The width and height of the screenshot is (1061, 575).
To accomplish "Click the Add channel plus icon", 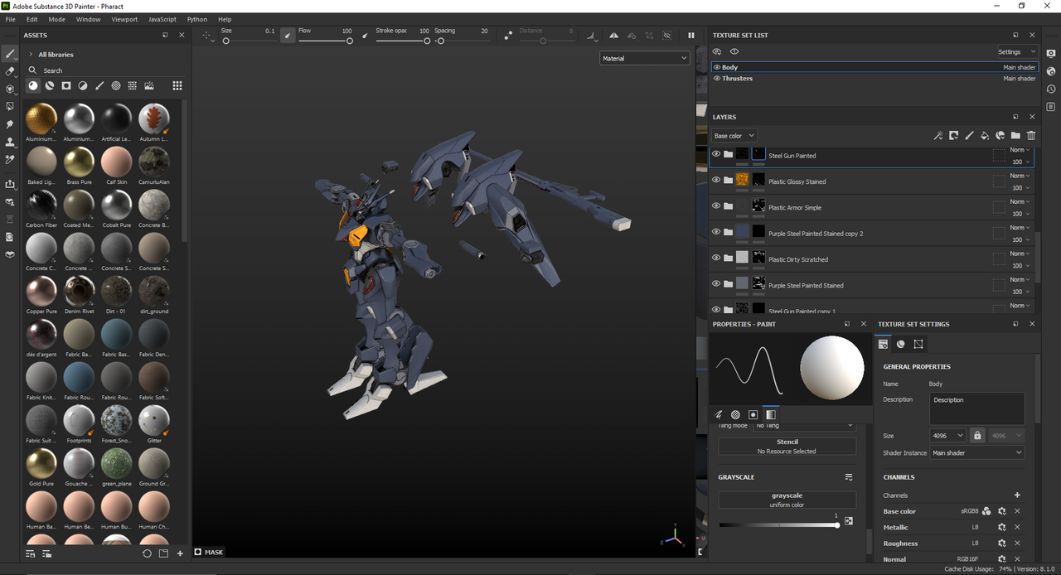I will (x=1017, y=495).
